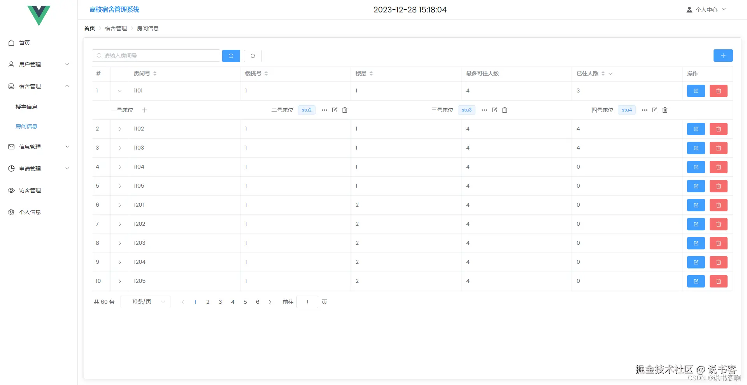Delete room 1104 row
747x385 pixels.
point(719,167)
